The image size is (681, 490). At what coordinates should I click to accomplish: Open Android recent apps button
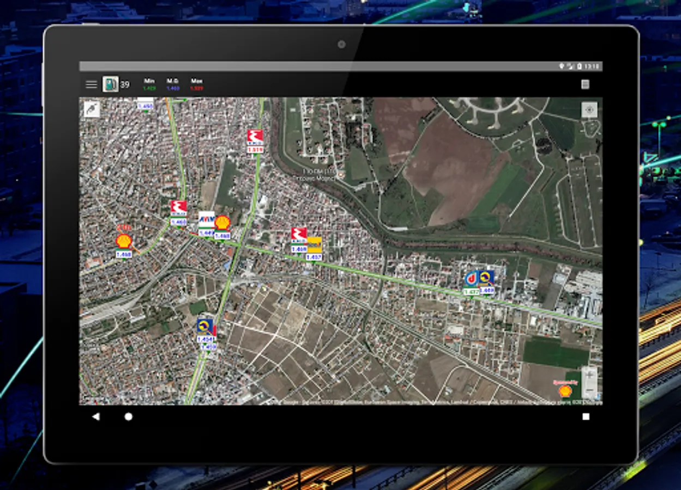(586, 416)
